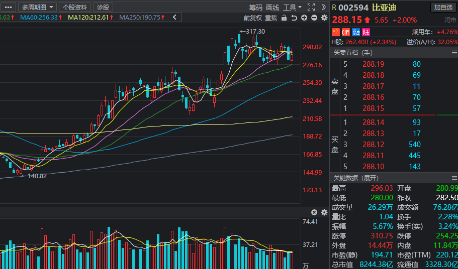458x269 pixels.
Task: Open the 筹码 chip distribution view
Action: click(255, 7)
